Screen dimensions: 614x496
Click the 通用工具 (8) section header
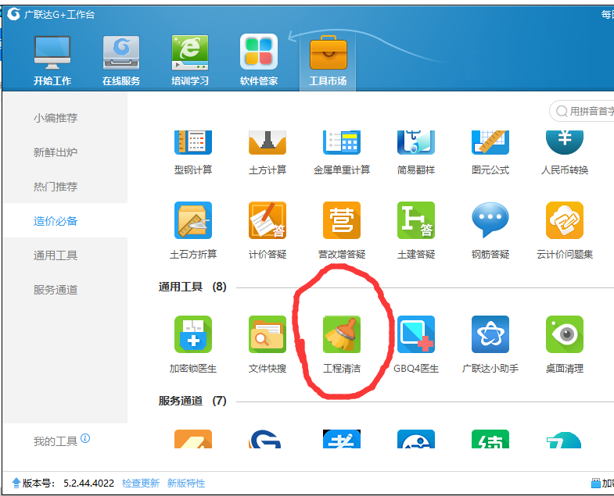coord(192,287)
